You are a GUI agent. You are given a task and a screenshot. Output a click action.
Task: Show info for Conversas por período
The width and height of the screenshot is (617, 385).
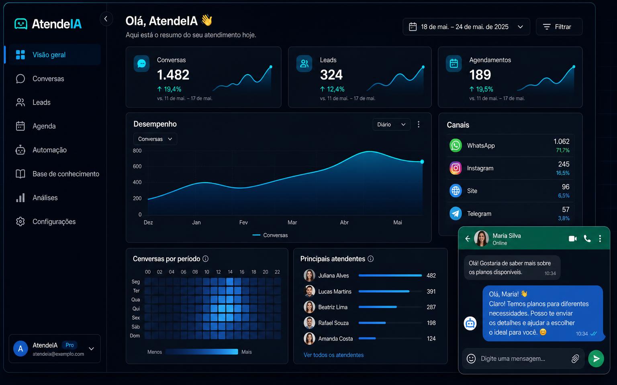click(205, 259)
